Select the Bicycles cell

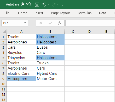point(21,53)
